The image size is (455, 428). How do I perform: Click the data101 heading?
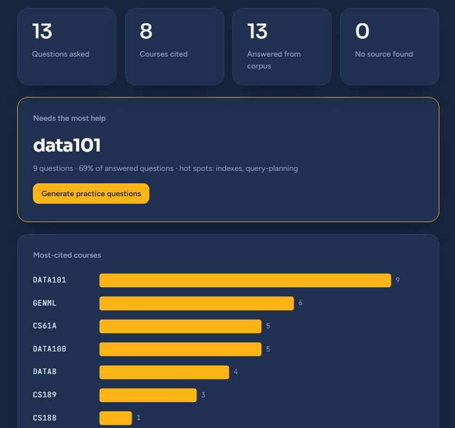tap(67, 145)
